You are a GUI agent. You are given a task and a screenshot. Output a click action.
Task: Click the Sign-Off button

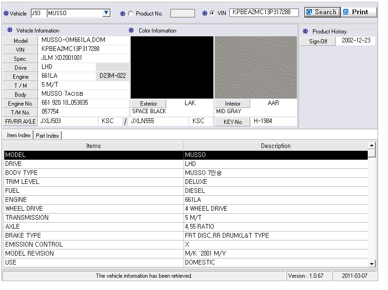click(x=318, y=41)
